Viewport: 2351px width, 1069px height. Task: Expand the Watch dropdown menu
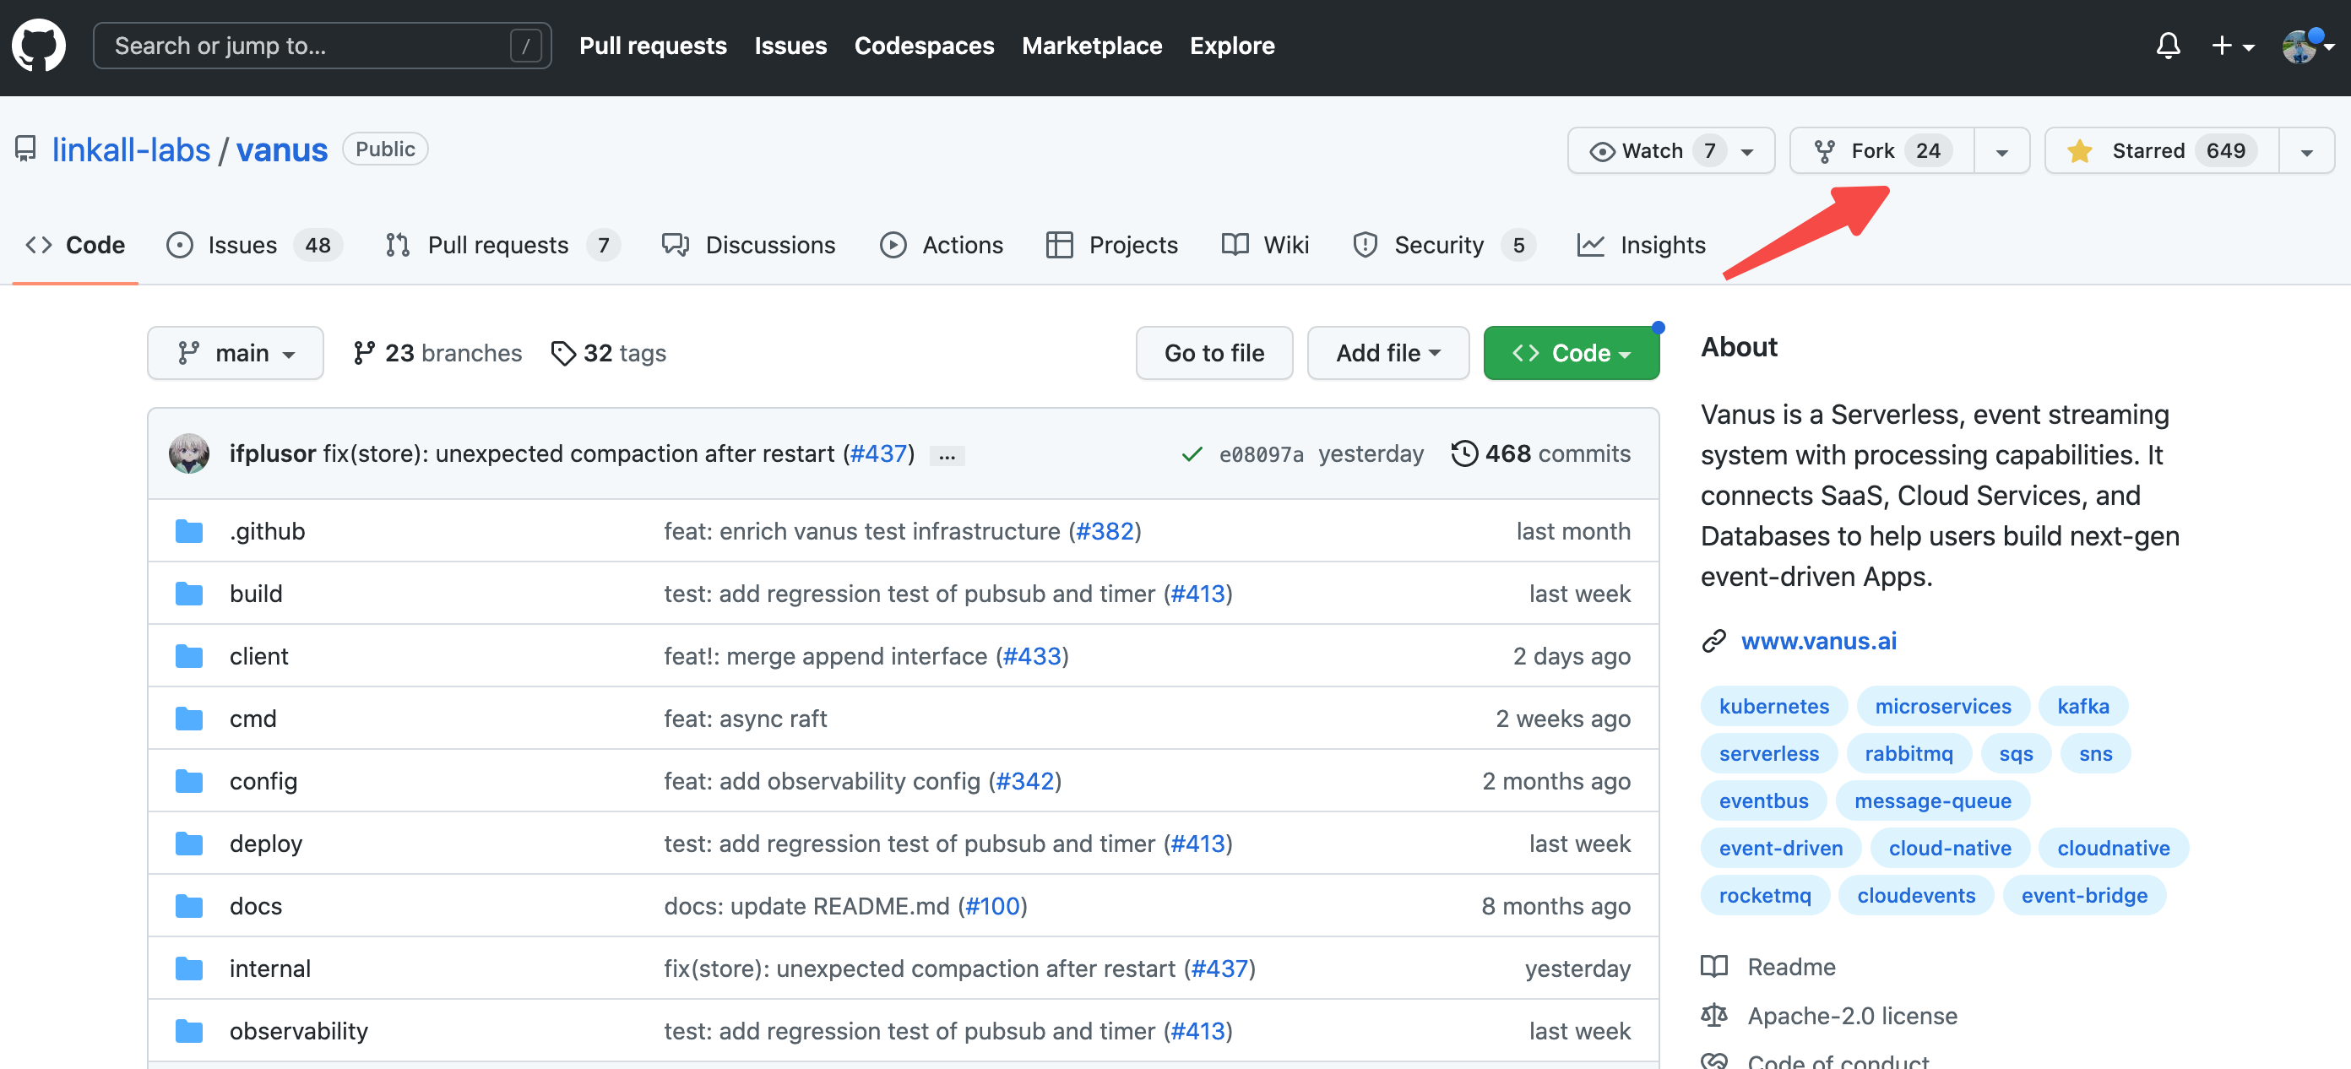click(x=1748, y=149)
